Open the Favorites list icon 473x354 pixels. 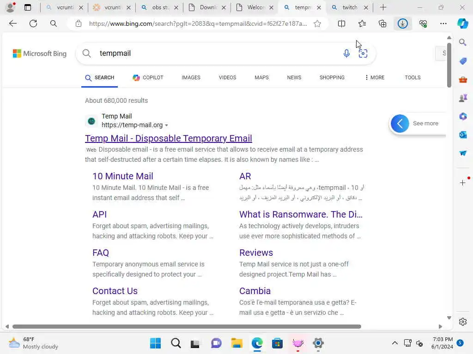362,24
